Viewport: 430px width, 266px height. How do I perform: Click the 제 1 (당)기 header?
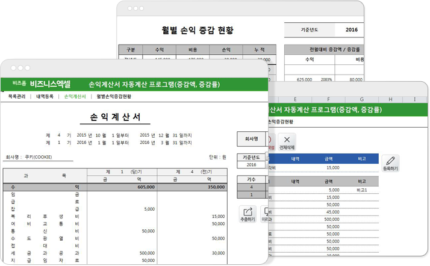pos(122,172)
